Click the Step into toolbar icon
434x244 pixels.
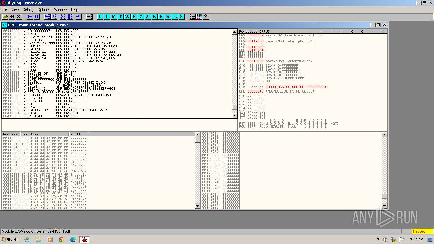tap(47, 16)
